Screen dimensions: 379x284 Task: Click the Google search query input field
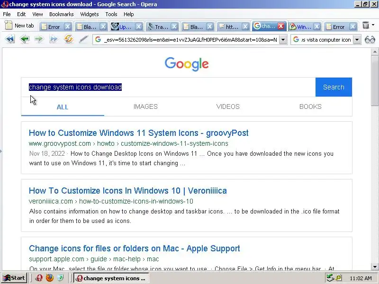coord(168,87)
